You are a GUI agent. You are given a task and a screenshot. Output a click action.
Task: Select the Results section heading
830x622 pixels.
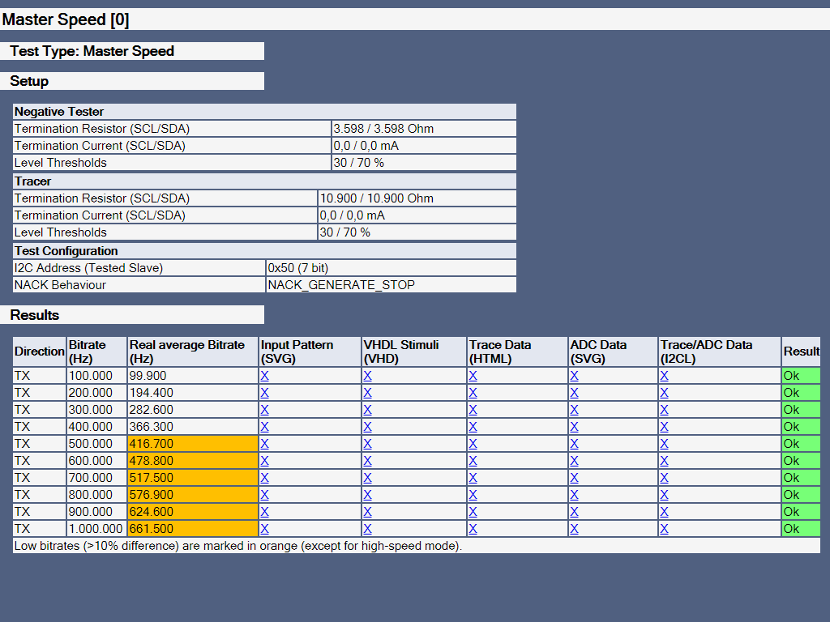35,315
